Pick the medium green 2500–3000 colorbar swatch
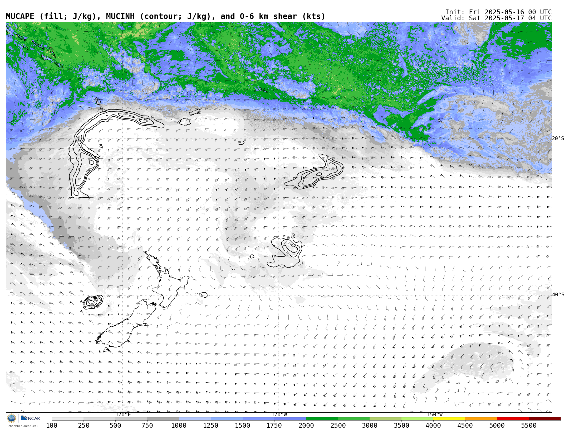 354,419
